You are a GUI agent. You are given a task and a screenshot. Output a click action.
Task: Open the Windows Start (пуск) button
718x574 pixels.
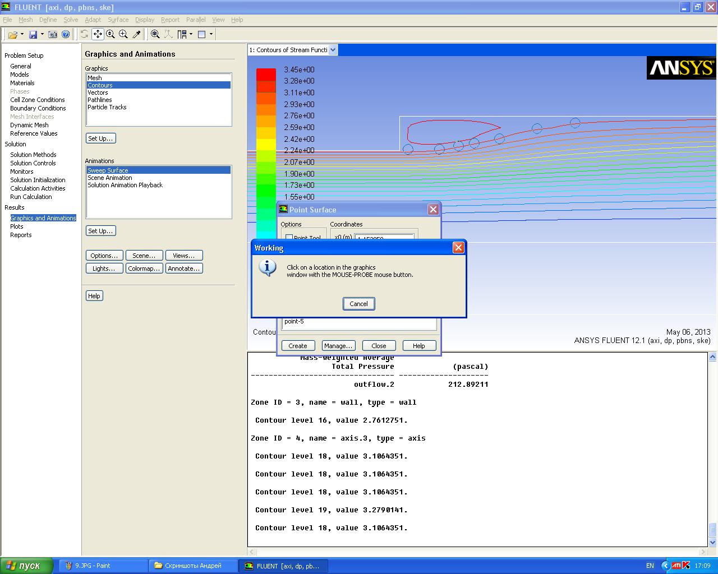tap(27, 566)
